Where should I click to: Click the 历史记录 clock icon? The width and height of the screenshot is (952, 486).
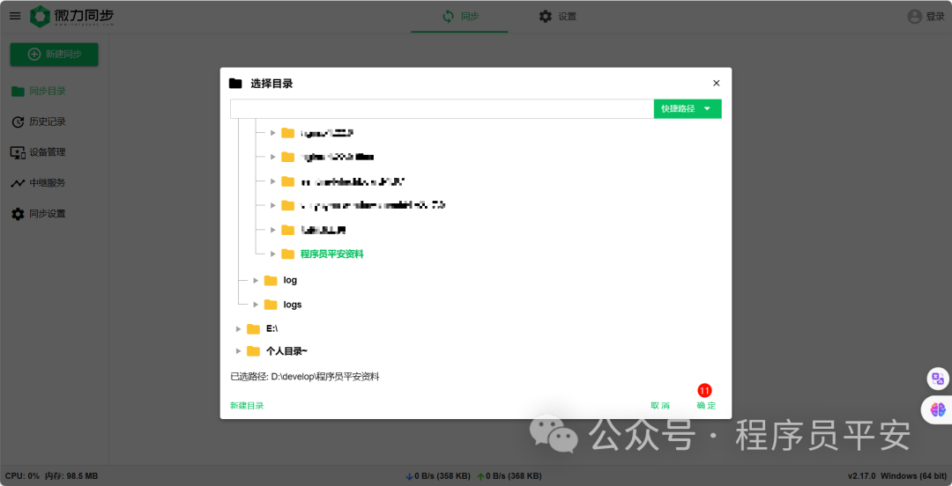point(19,122)
